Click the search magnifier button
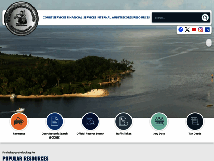This screenshot has height=161, width=214. 205,18
